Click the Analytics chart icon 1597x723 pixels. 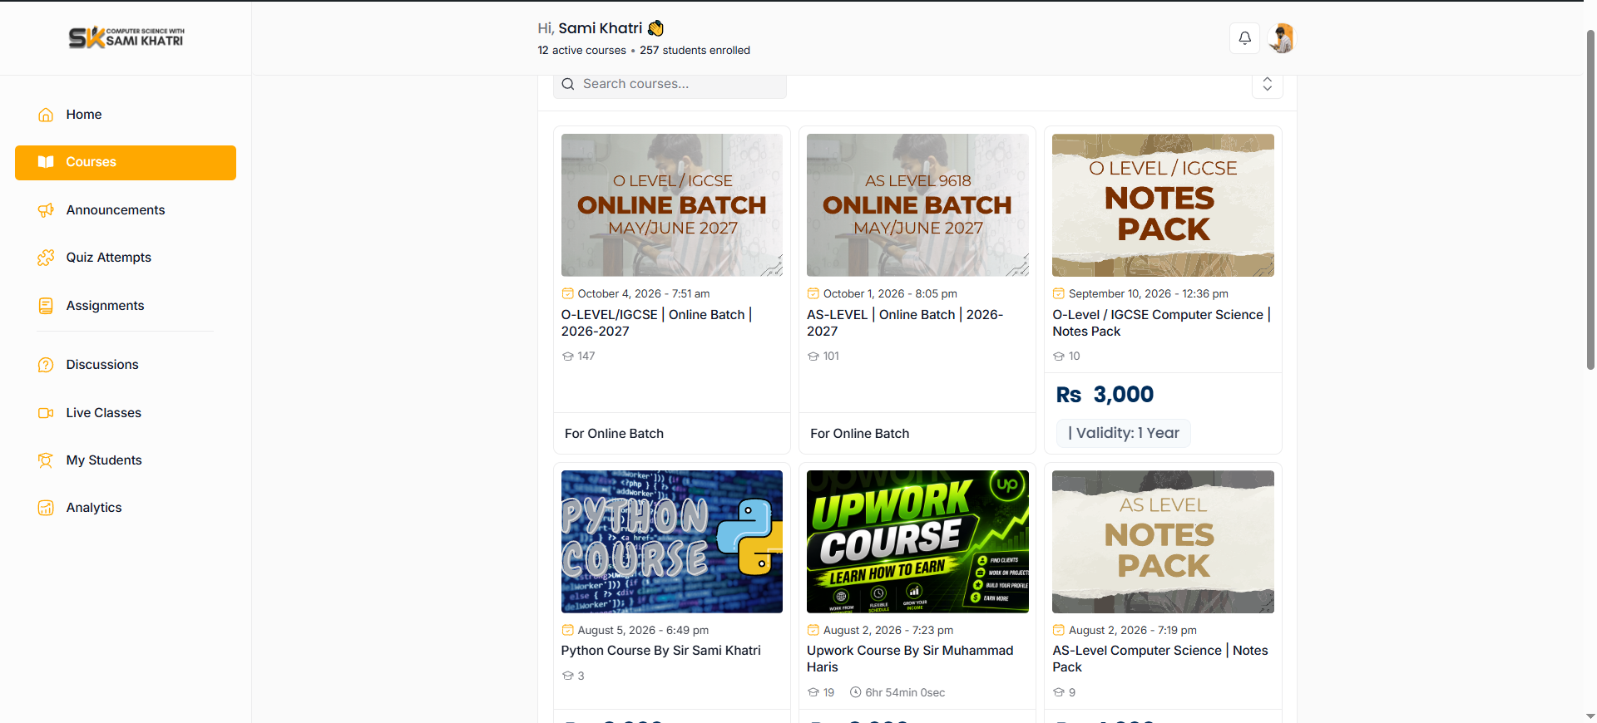pyautogui.click(x=46, y=508)
